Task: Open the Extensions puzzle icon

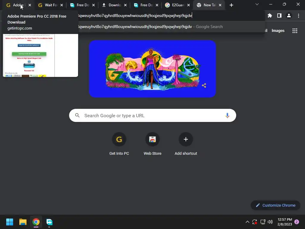Action: click(270, 16)
